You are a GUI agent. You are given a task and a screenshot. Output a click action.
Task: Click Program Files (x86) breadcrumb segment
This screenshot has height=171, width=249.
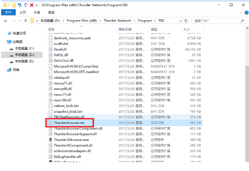pos(82,21)
